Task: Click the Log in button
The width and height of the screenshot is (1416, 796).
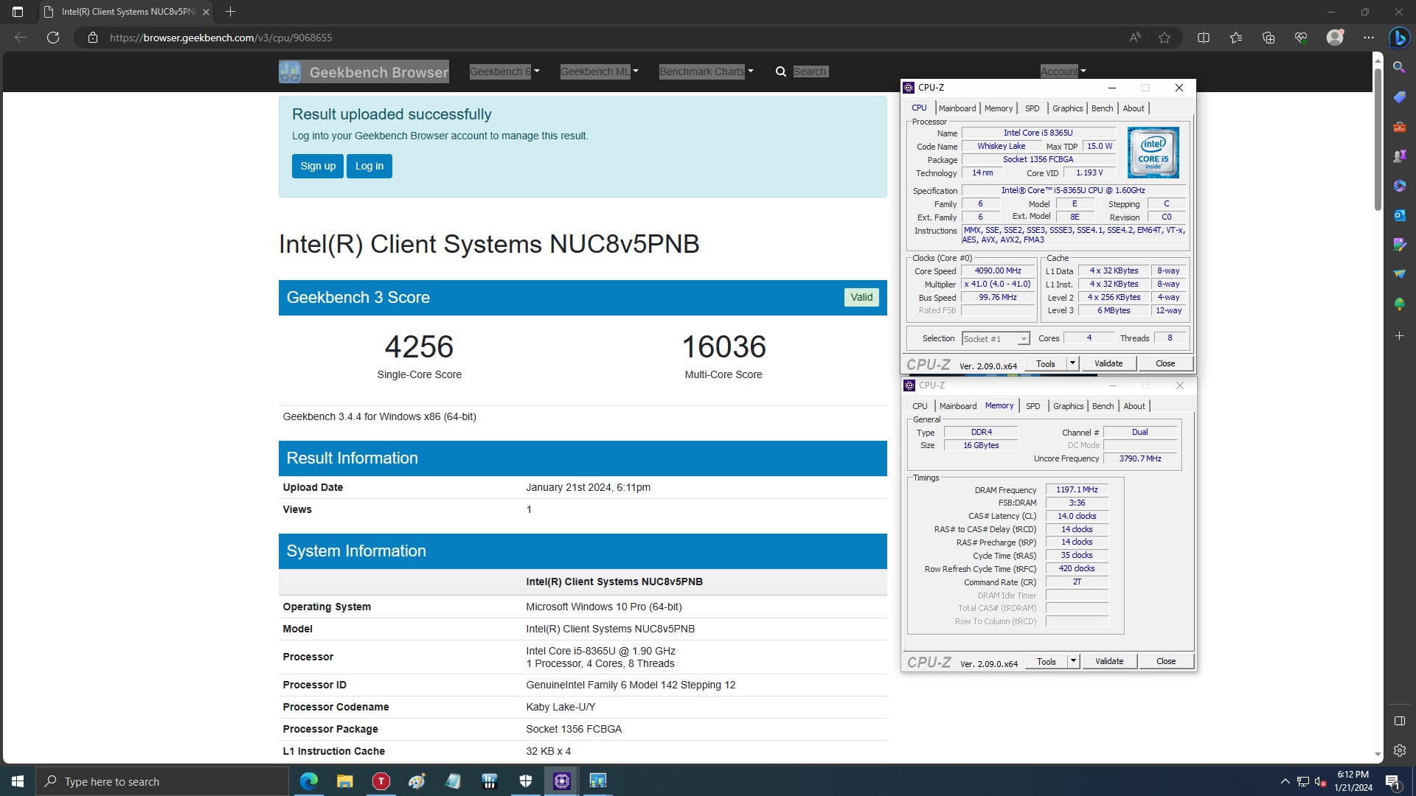Action: point(369,166)
